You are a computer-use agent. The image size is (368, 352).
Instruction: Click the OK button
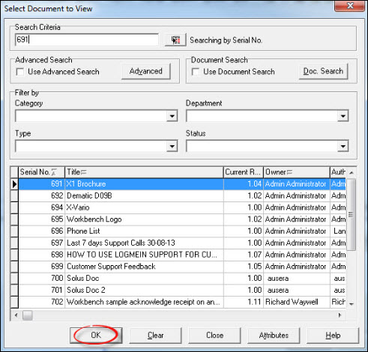(x=96, y=335)
